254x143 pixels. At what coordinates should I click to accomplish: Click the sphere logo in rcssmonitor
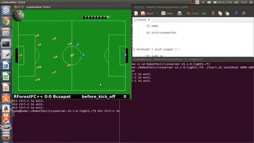[18, 15]
